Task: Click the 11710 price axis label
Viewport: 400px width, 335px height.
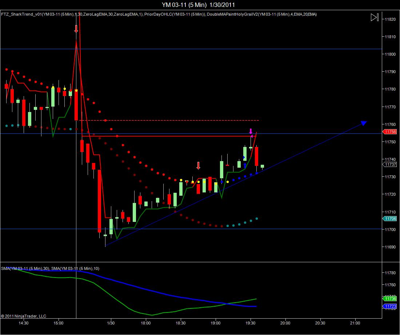Action: coord(390,212)
